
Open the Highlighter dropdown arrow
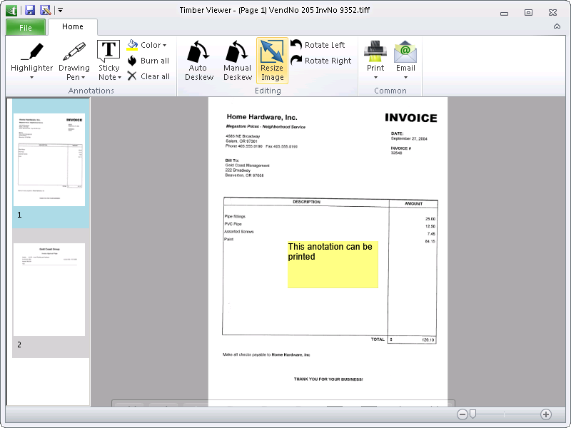(x=31, y=77)
